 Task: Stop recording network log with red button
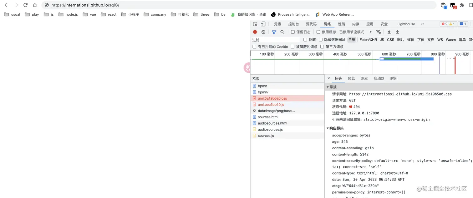coord(255,32)
